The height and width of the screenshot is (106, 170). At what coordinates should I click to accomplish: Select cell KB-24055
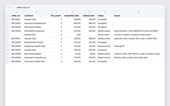coord(17,42)
